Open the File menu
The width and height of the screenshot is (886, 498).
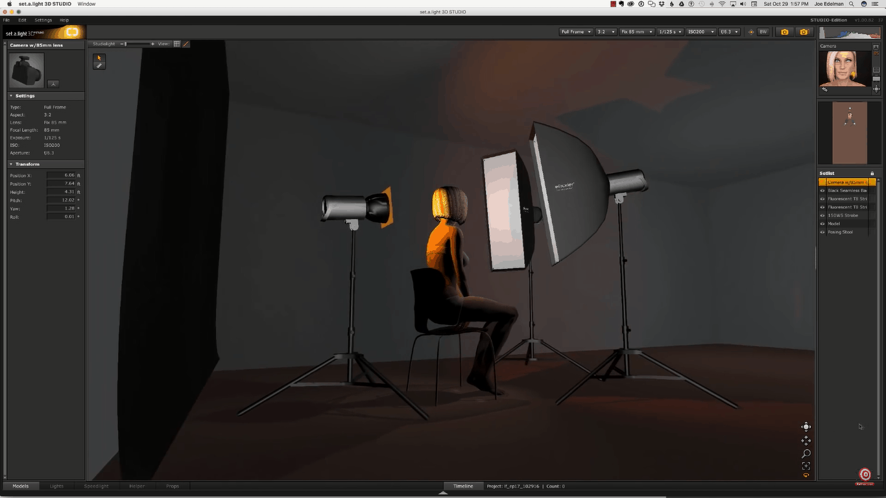point(6,20)
